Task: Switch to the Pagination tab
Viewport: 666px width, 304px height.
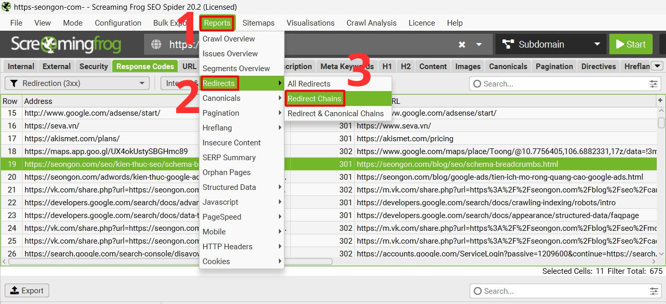Action: (554, 67)
